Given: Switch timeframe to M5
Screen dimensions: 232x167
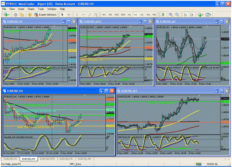Looking at the screenshot, I should 110,15.
